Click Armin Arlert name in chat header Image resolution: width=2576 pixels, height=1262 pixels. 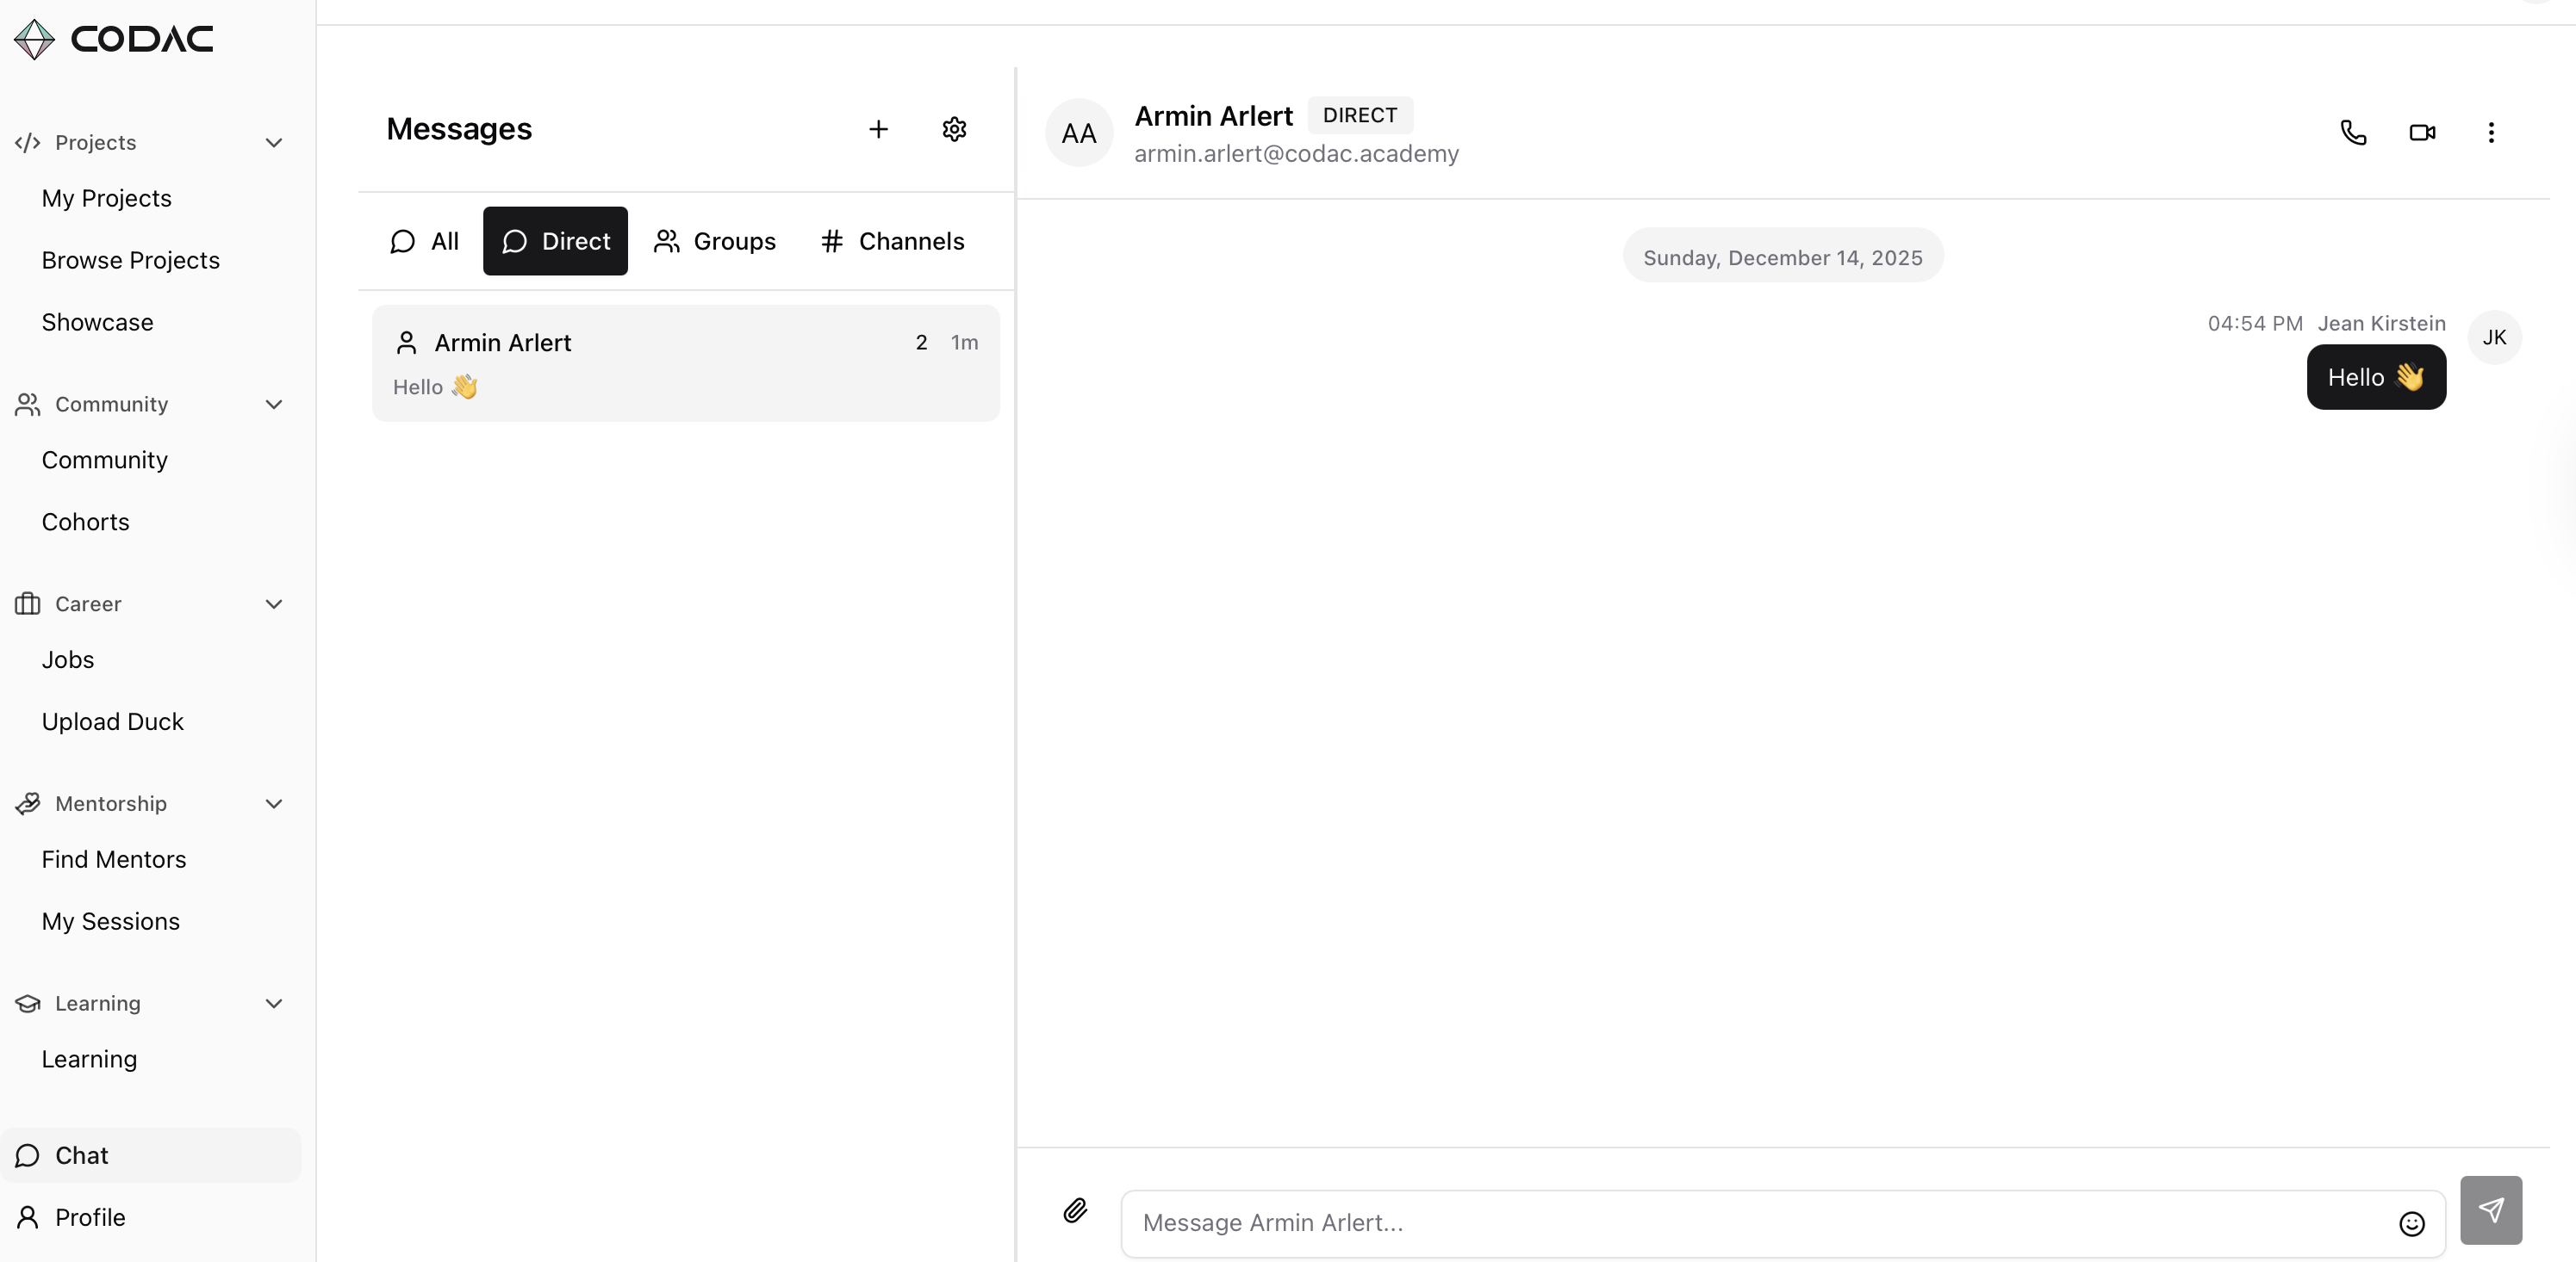(1213, 117)
